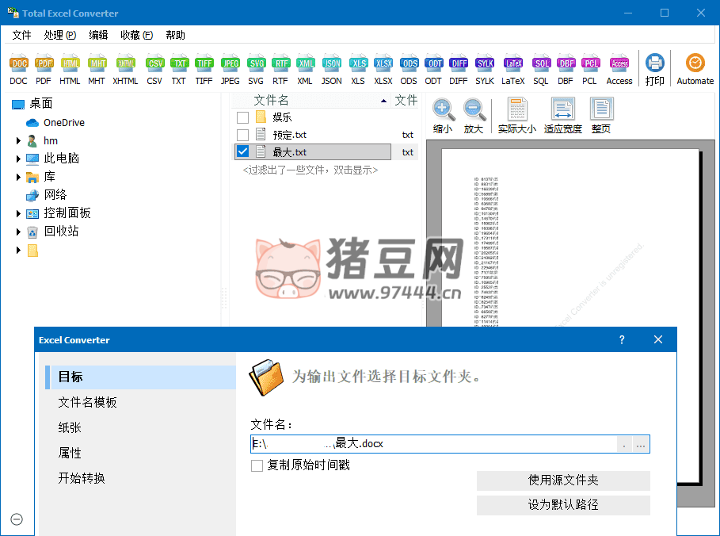The height and width of the screenshot is (536, 720).
Task: Enable 复制原始时间戳 checkbox
Action: (x=257, y=466)
